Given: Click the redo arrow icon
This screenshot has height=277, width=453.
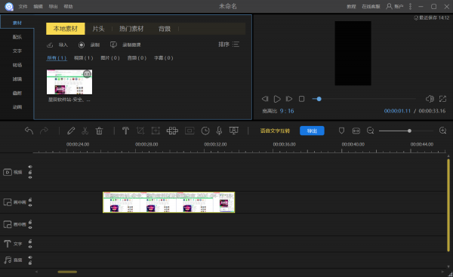Looking at the screenshot, I should coord(44,131).
